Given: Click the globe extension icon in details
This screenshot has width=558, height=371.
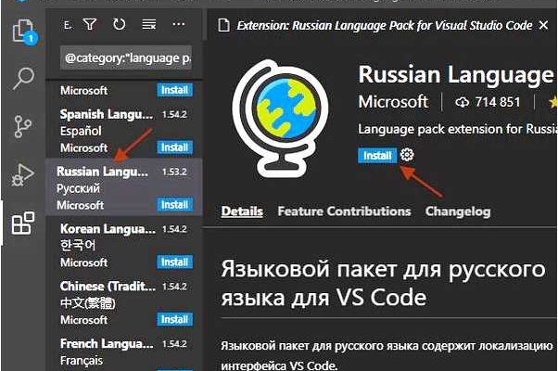Looking at the screenshot, I should click(281, 119).
